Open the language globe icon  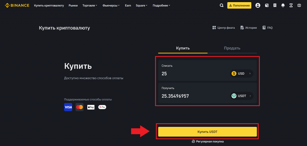(299, 5)
